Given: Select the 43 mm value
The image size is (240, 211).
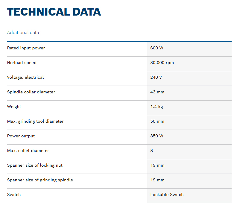Looking at the screenshot, I should [x=157, y=92].
